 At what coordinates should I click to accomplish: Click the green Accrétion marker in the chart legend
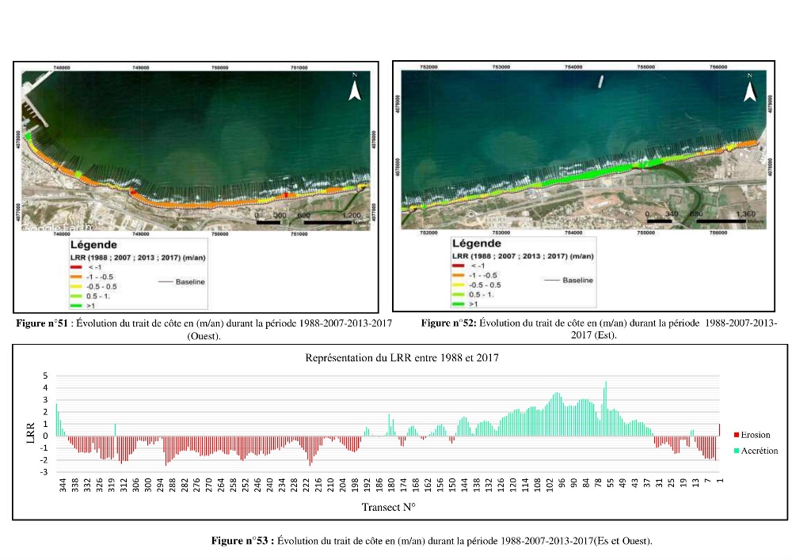coord(737,451)
